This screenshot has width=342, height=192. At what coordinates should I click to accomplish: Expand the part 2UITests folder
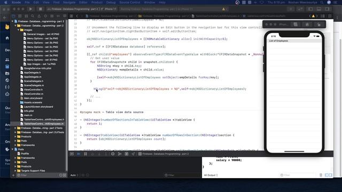(x=15, y=132)
